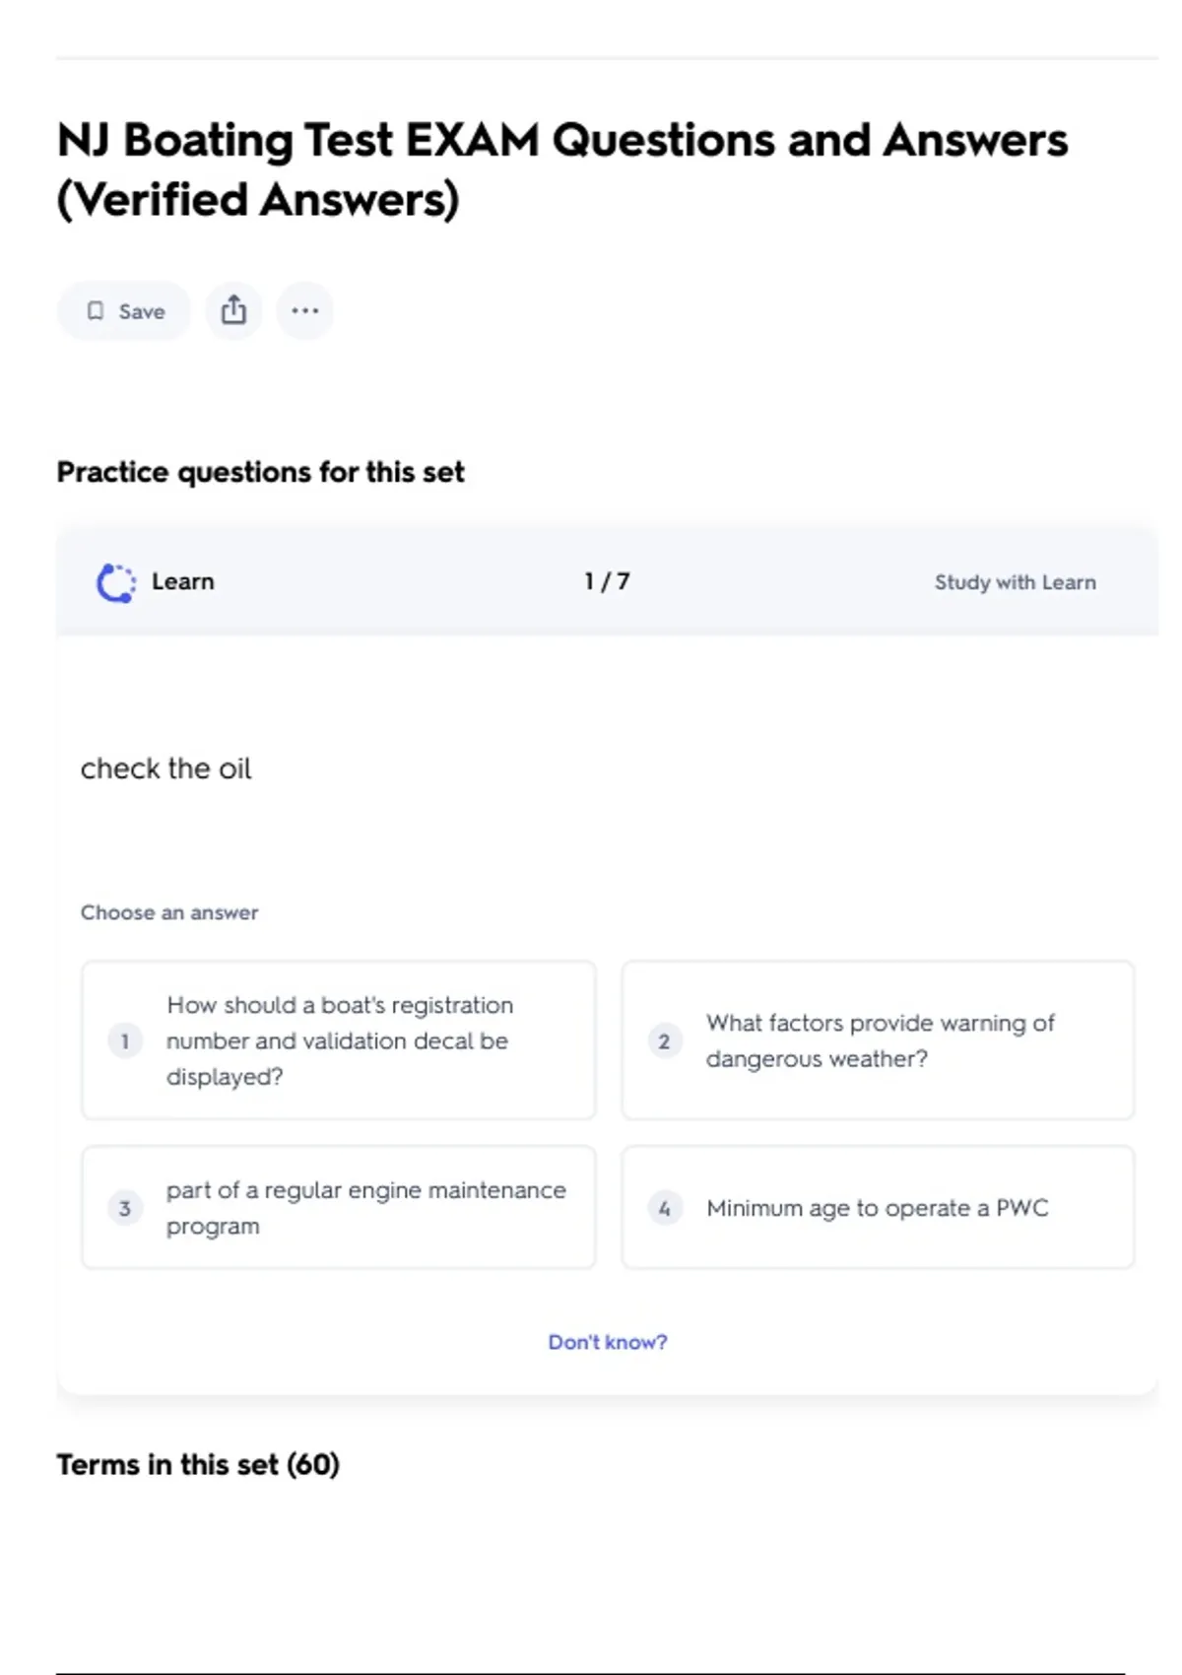Viewport: 1182px width, 1675px height.
Task: Open the three-dots more options menu
Action: tap(305, 311)
